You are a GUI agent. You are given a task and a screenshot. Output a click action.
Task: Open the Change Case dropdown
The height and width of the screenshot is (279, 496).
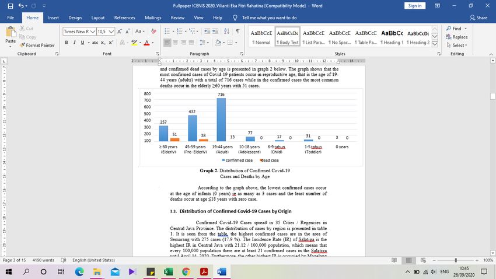140,32
